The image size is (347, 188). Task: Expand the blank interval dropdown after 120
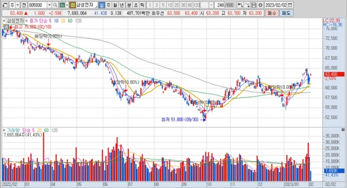click(x=211, y=5)
